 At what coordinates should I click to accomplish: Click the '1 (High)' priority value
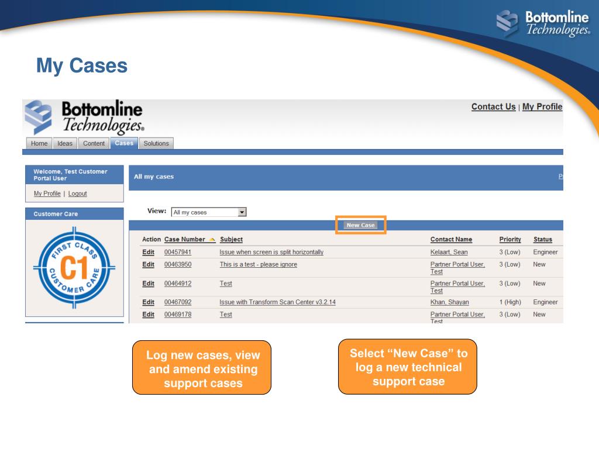pos(510,302)
